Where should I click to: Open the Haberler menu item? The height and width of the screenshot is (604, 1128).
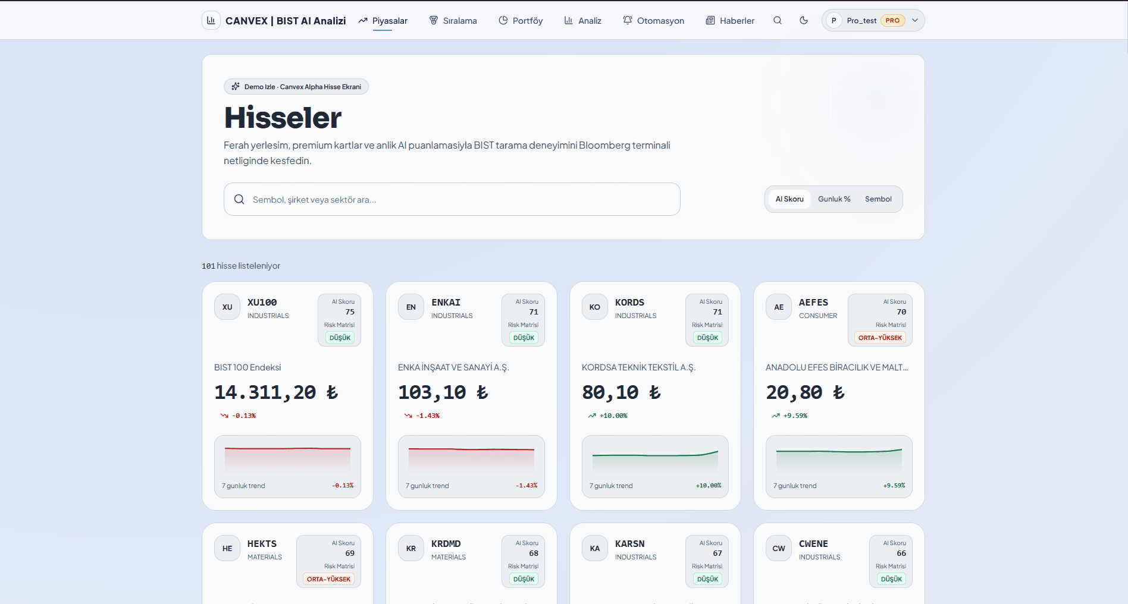730,21
